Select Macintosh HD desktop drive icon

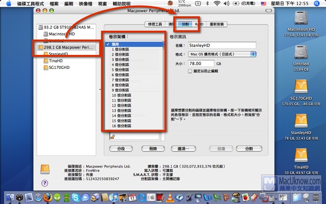point(301,18)
